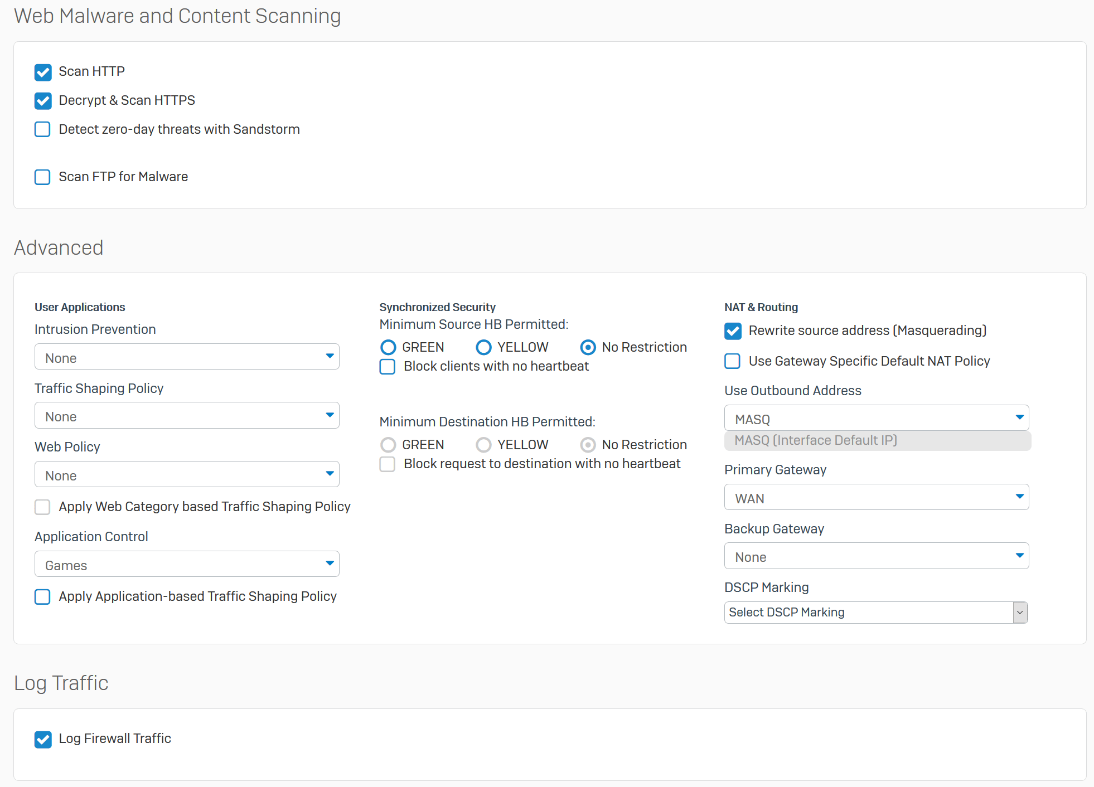Check Block clients with no heartbeat
Viewport: 1094px width, 787px height.
(388, 367)
